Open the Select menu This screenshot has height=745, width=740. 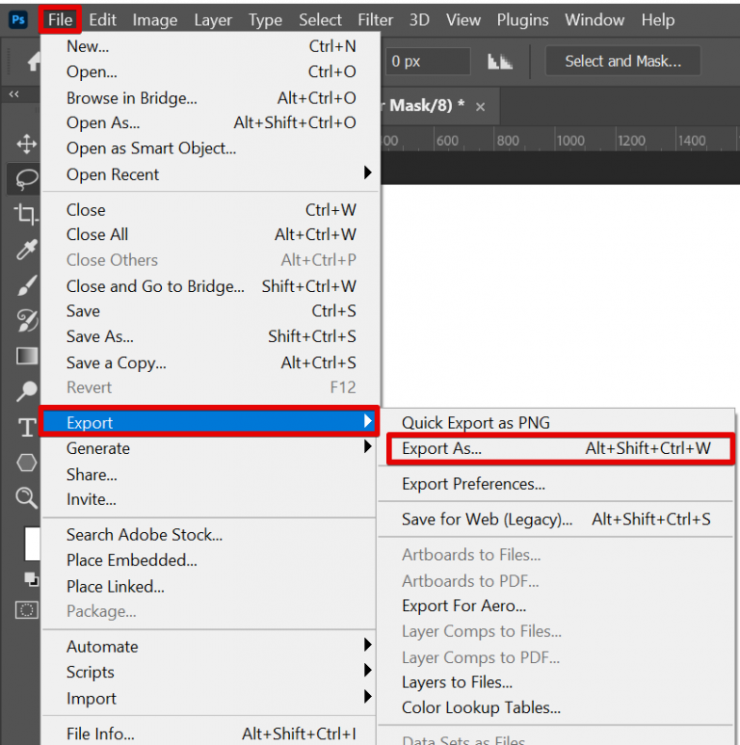[x=320, y=20]
